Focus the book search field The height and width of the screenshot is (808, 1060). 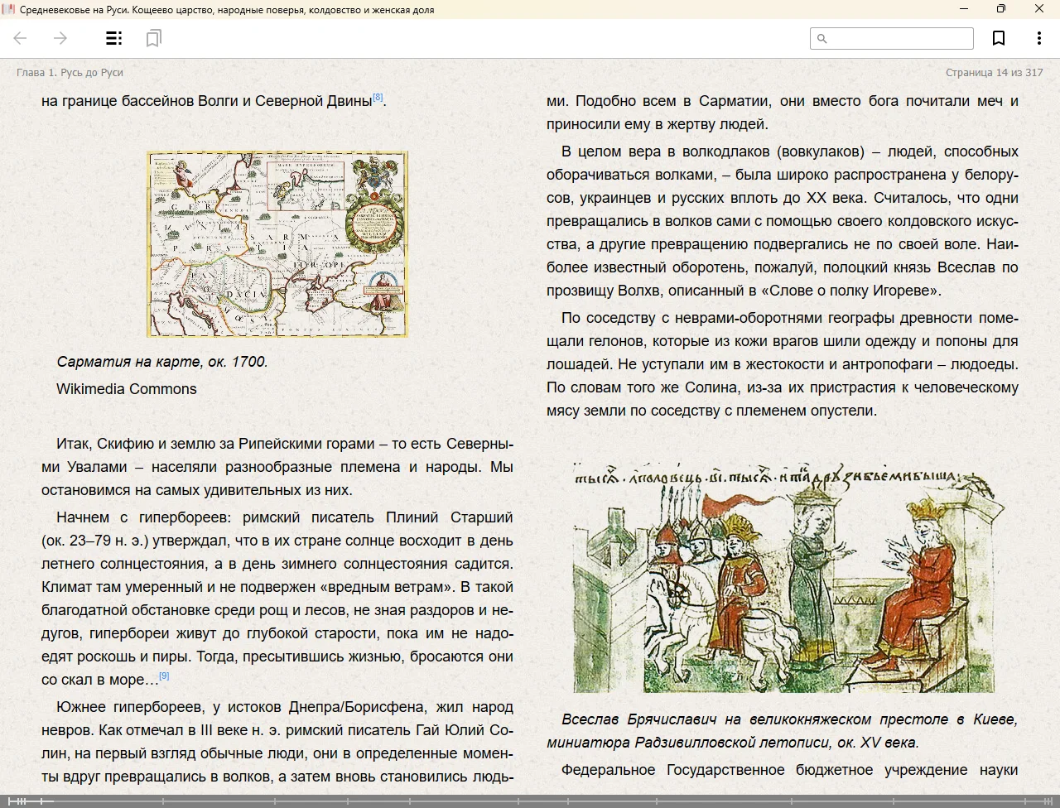[899, 38]
